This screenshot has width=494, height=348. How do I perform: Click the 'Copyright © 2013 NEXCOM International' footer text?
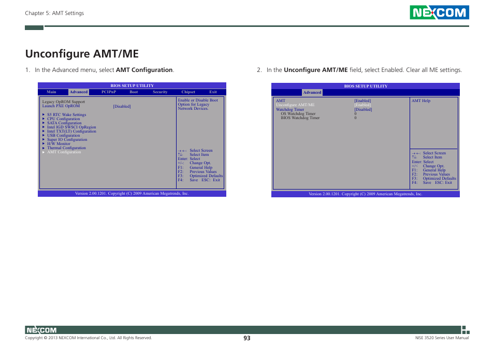click(x=88, y=338)
